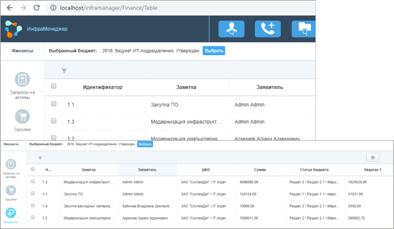This screenshot has height=229, width=394.
Task: Sort by Статья бюджета column header
Action: [x=314, y=170]
